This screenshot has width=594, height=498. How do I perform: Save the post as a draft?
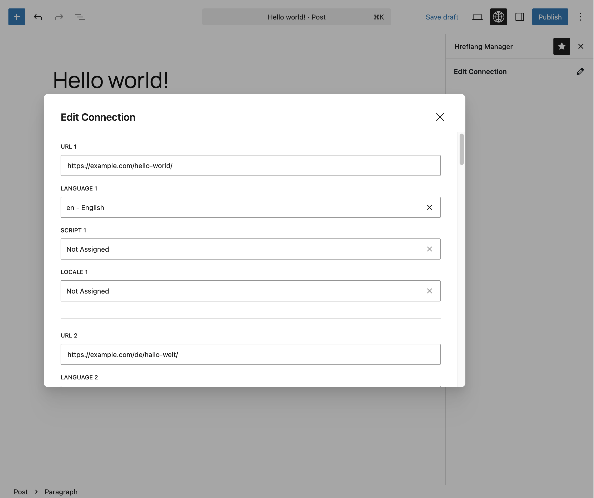pos(442,17)
